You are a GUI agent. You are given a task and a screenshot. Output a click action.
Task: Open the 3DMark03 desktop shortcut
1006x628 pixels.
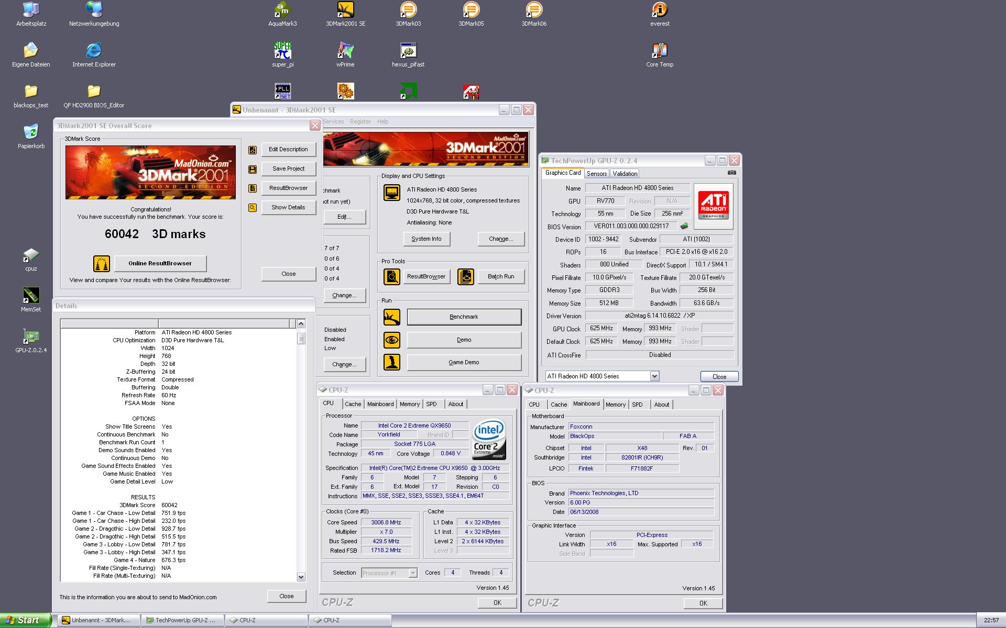pos(408,14)
